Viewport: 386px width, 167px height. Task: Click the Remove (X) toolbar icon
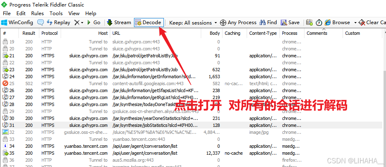point(77,23)
